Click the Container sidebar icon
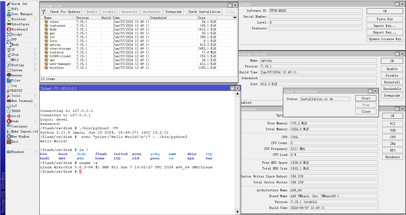The image size is (406, 215). point(9,126)
